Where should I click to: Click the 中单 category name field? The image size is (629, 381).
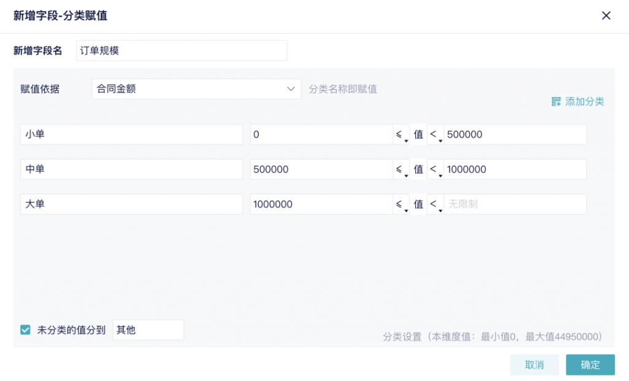(x=131, y=169)
